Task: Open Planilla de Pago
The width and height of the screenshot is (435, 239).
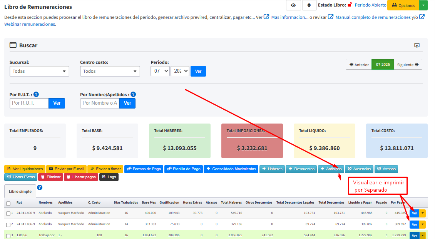Action: pyautogui.click(x=184, y=169)
